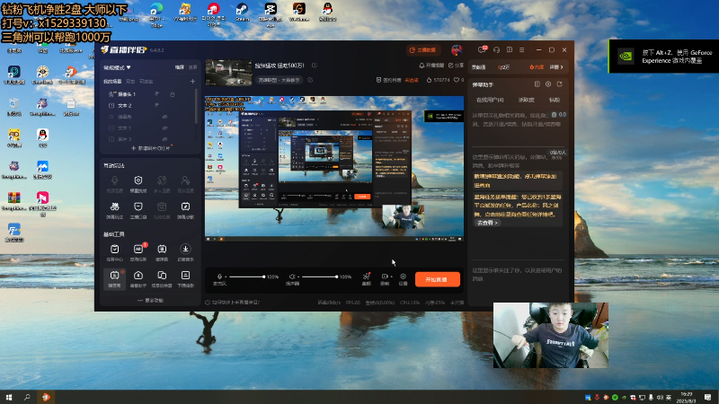Screen dimensions: 719x404
Task: Toggle the lock icon on 摄像头 1 row
Action: click(x=173, y=94)
